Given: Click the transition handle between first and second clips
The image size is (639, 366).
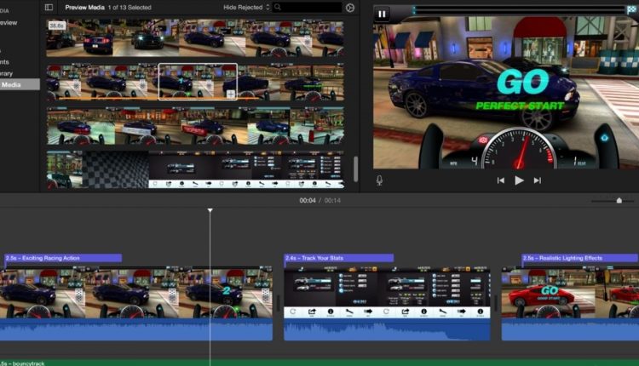Looking at the screenshot, I should 279,303.
